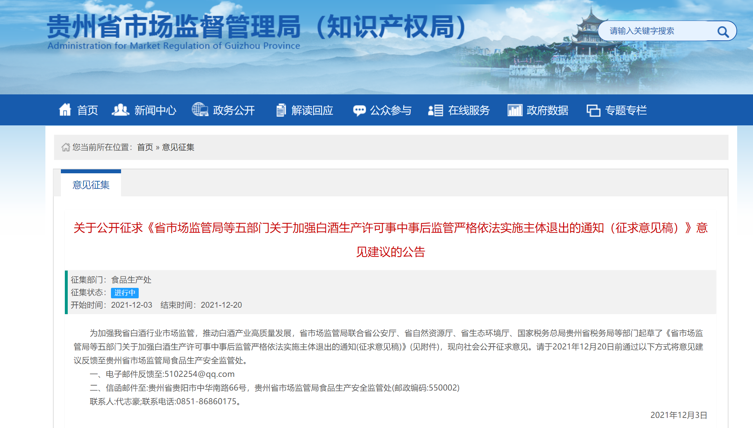
Task: Open the 政务公开 navigation menu
Action: click(x=234, y=110)
